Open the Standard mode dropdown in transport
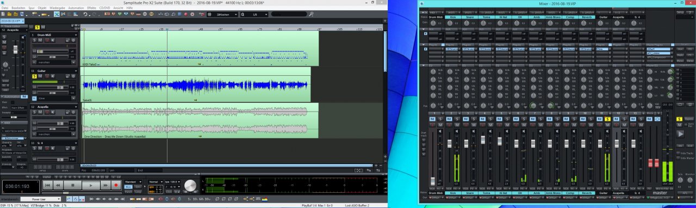Image resolution: width=696 pixels, height=208 pixels. (133, 181)
